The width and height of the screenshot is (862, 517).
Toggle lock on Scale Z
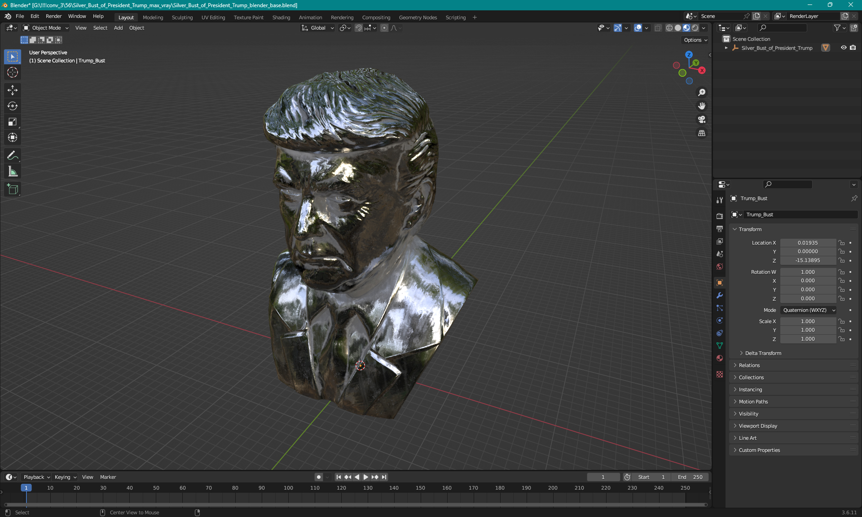point(842,339)
